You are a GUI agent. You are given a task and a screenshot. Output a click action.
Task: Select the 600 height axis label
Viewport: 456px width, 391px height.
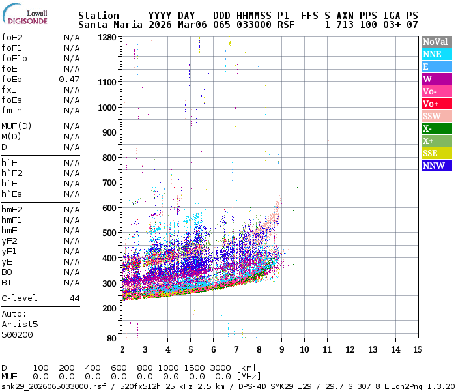tap(109, 208)
